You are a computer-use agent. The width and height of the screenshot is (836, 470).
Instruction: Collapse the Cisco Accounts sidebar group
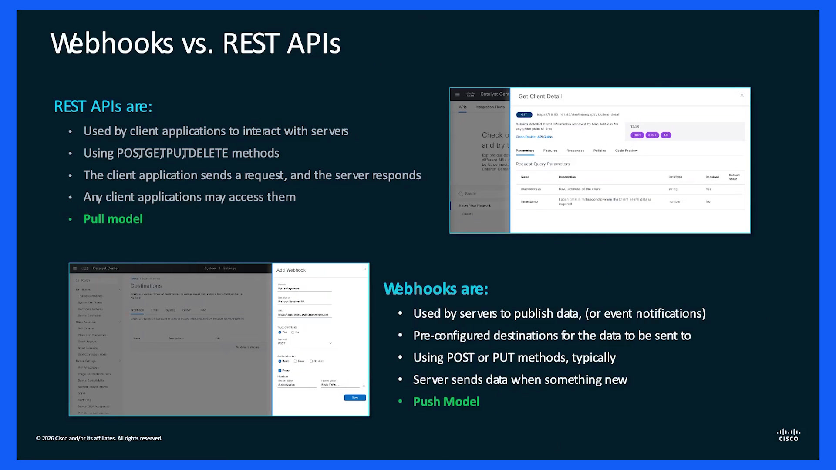tap(120, 322)
